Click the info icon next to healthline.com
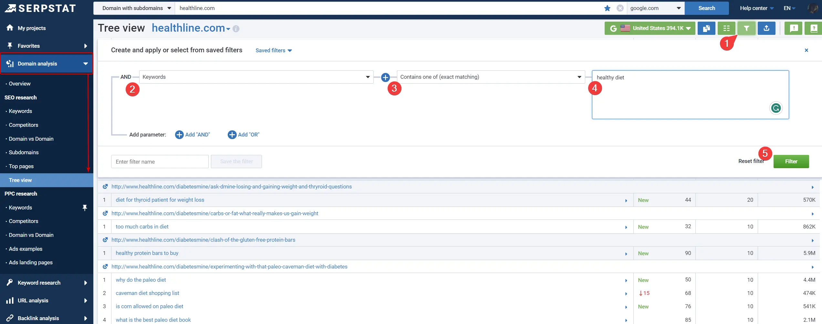 236,29
